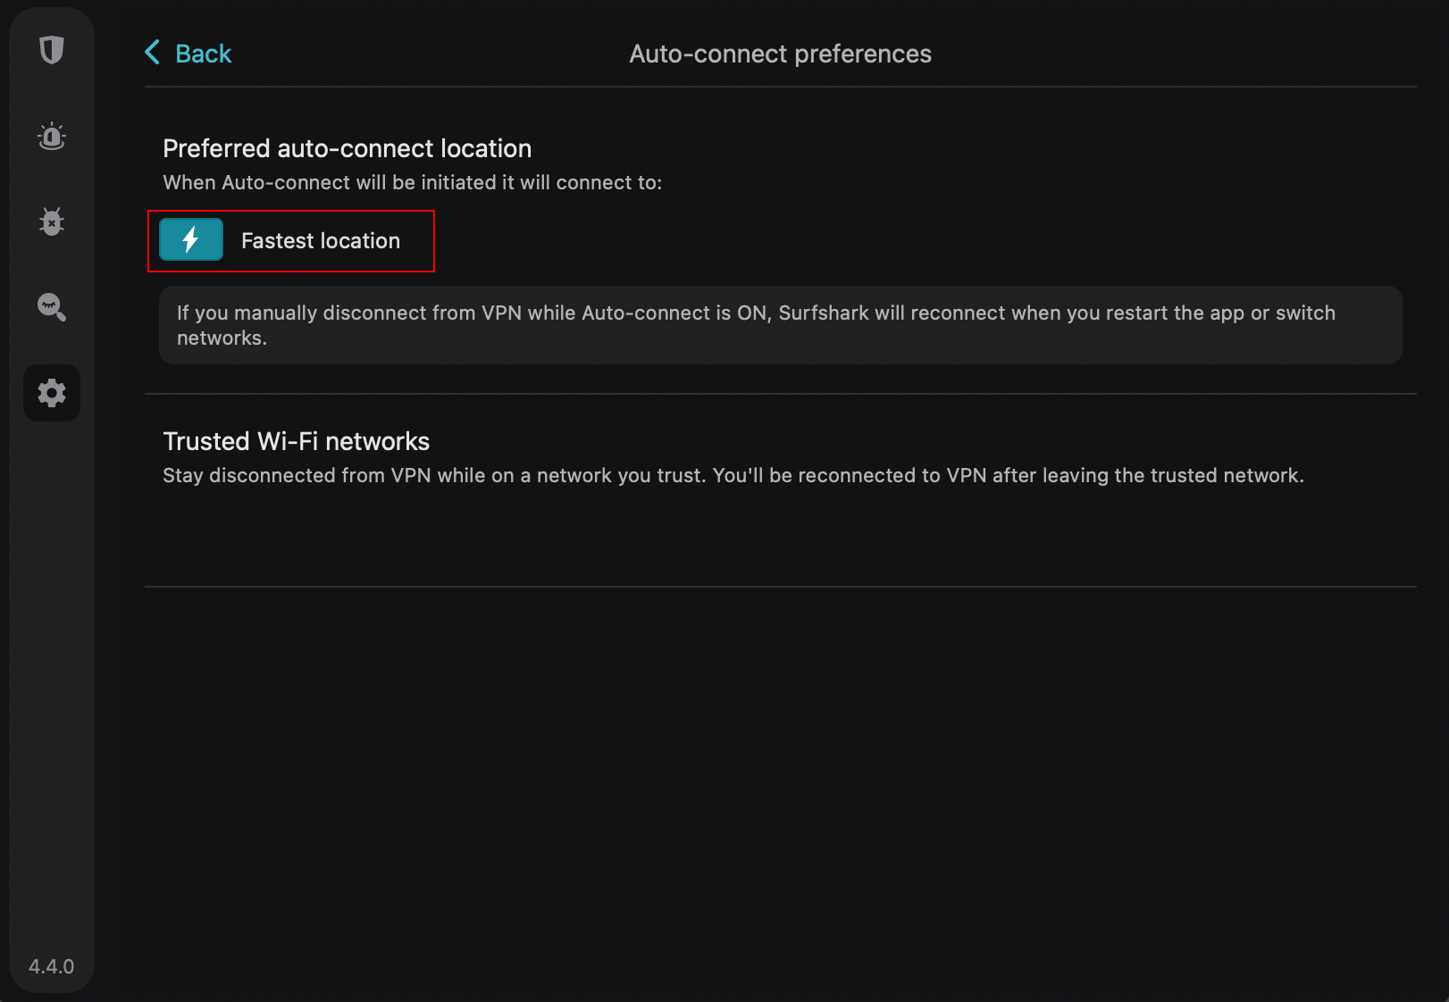Click the Trusted Wi-Fi networks description text
The width and height of the screenshot is (1449, 1002).
[x=733, y=475]
